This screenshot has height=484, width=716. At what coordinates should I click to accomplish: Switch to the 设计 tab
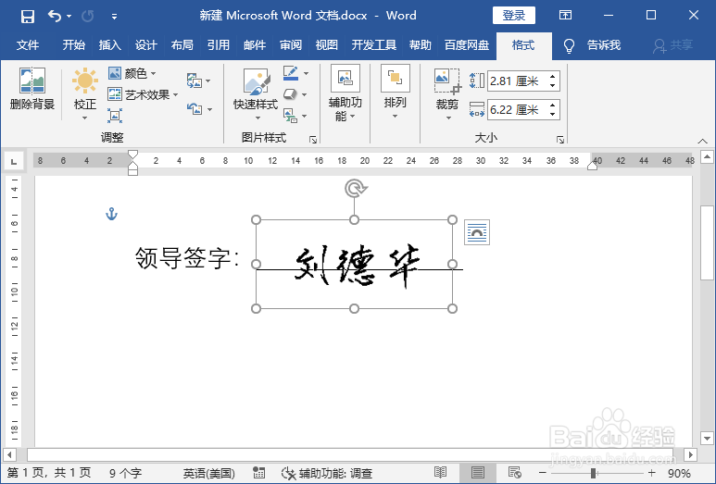click(x=146, y=45)
